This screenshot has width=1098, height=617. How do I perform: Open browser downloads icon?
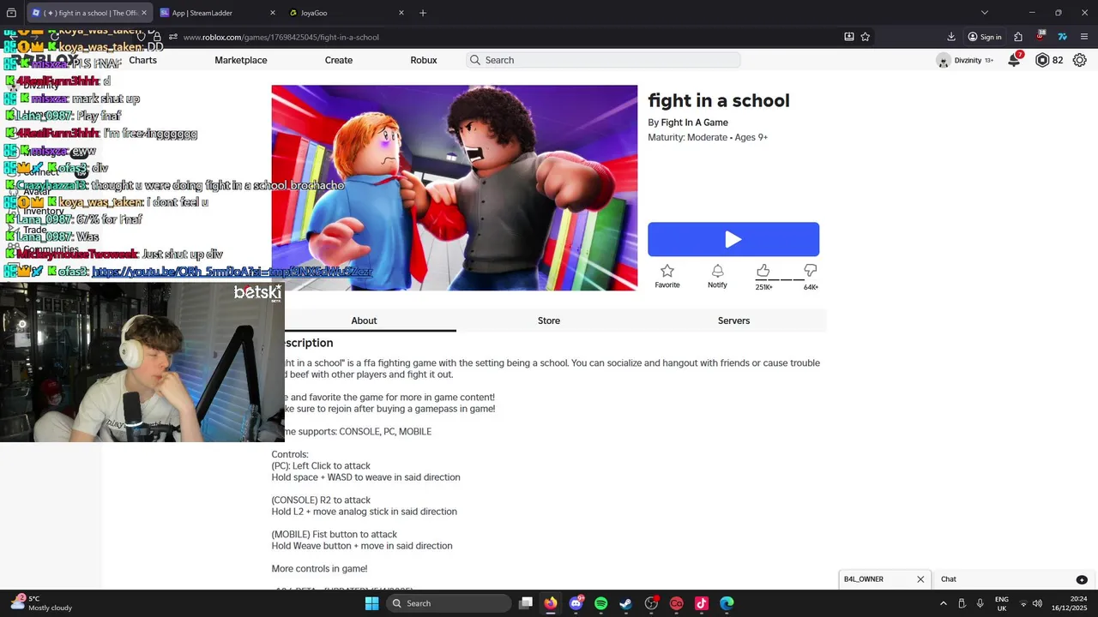[951, 37]
